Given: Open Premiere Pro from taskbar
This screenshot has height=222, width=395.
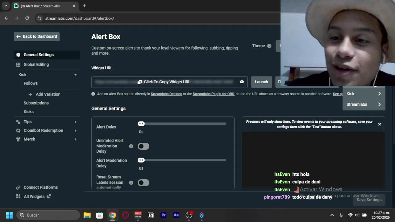Looking at the screenshot, I should (x=164, y=215).
